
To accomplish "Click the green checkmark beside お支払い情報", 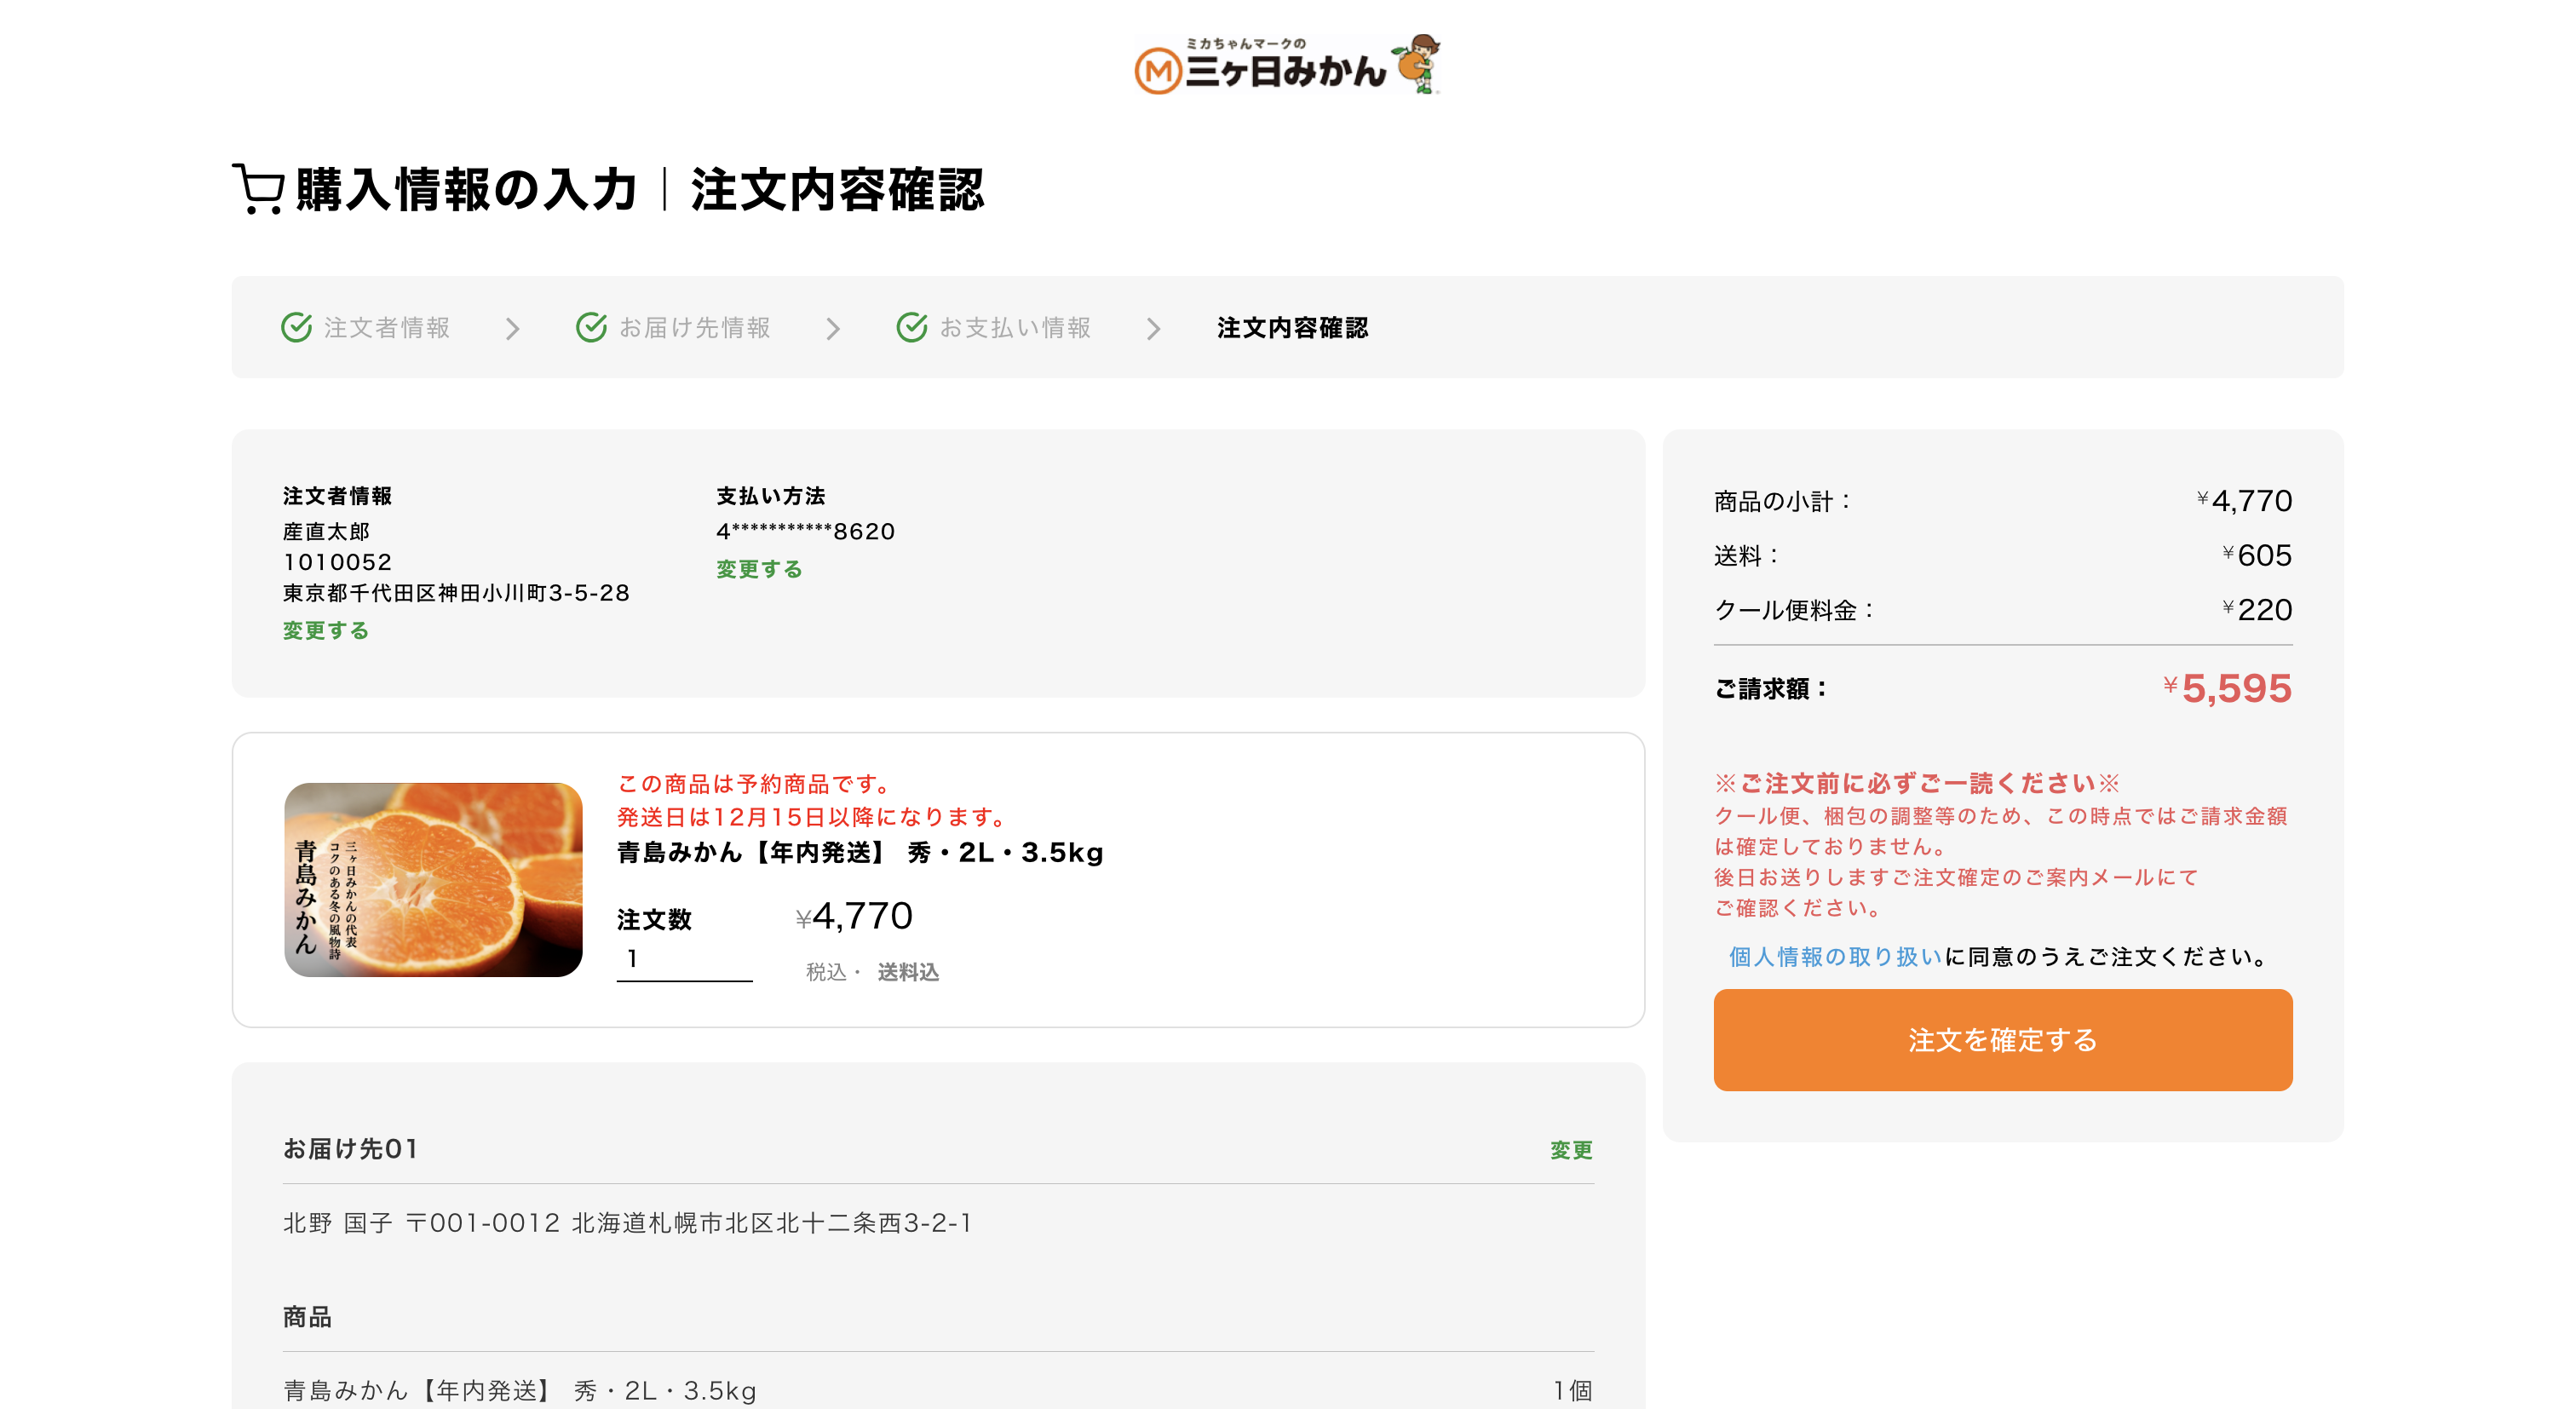I will click(912, 327).
